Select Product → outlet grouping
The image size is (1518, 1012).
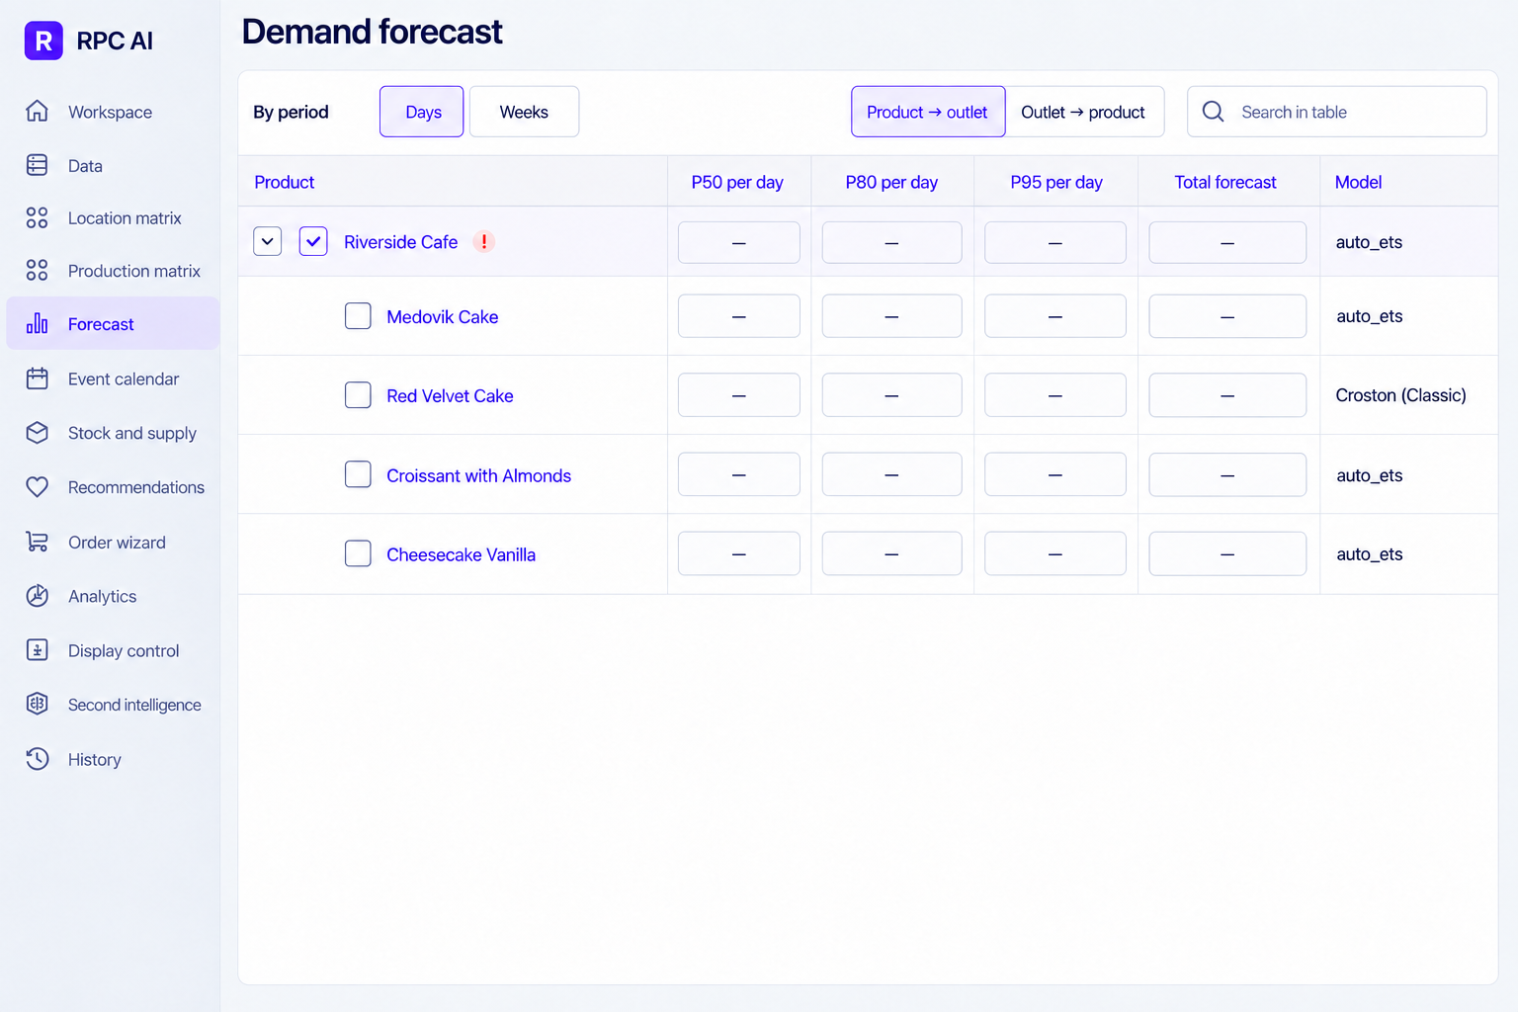[928, 112]
